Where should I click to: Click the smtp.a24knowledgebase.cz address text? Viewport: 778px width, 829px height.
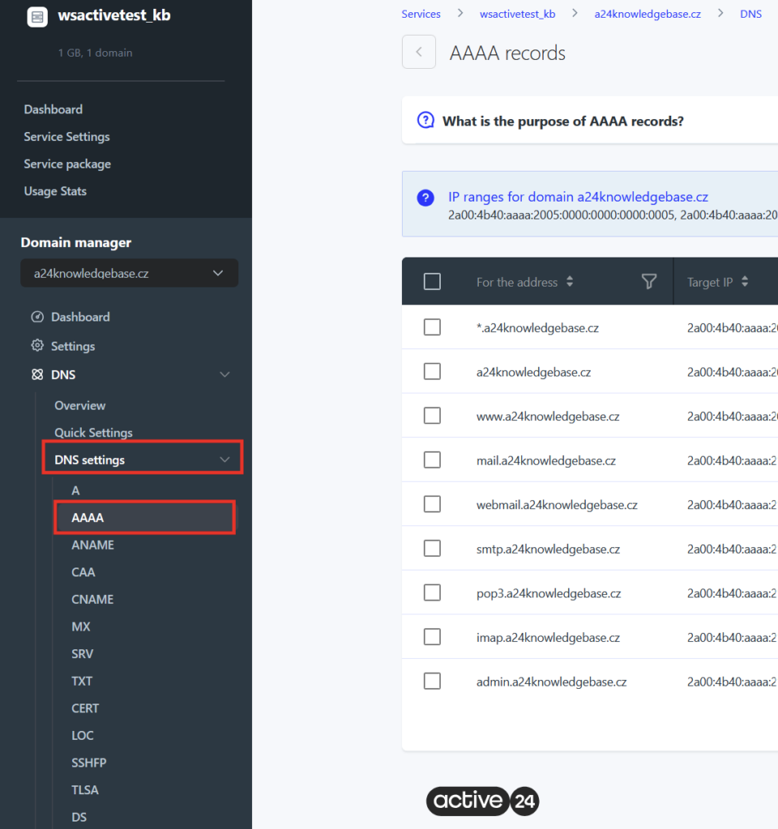pyautogui.click(x=548, y=550)
